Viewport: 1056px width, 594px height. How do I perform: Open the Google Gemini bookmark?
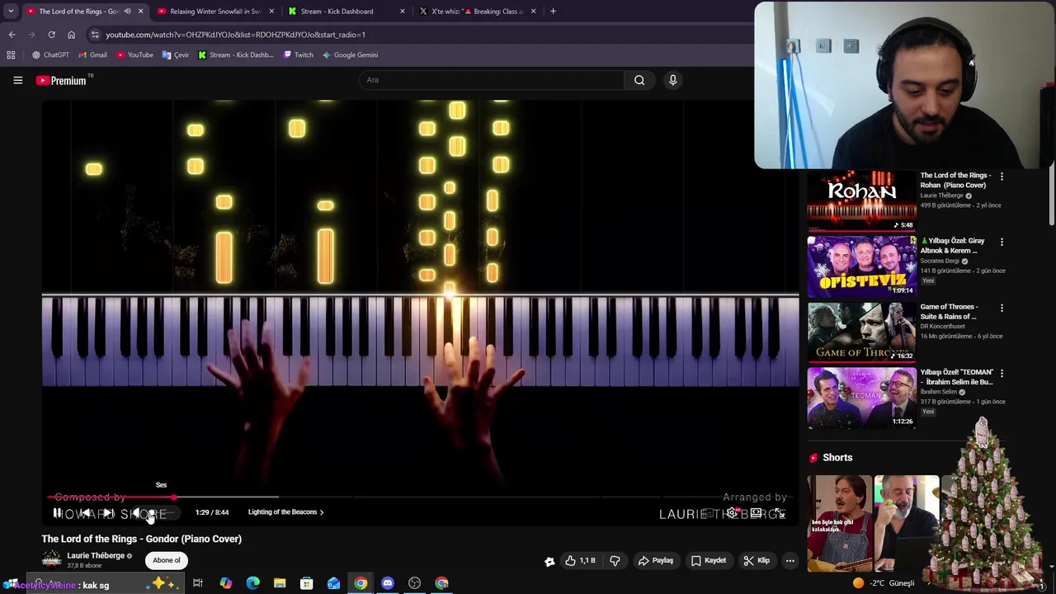[x=350, y=55]
